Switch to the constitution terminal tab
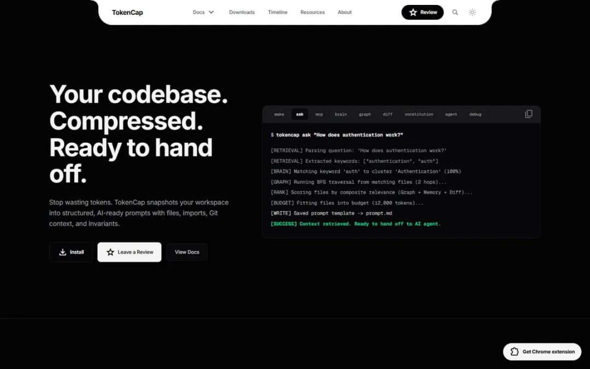This screenshot has height=369, width=590. click(x=419, y=114)
